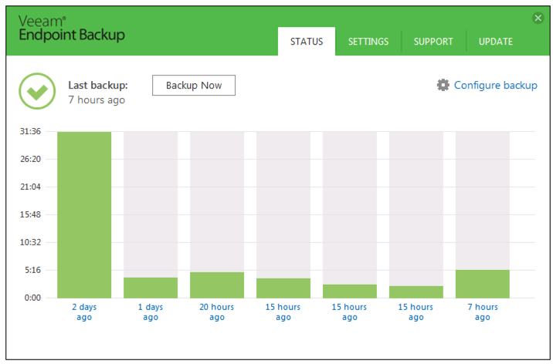The height and width of the screenshot is (364, 553).
Task: Select the 7 hours ago backup bar
Action: pos(483,284)
